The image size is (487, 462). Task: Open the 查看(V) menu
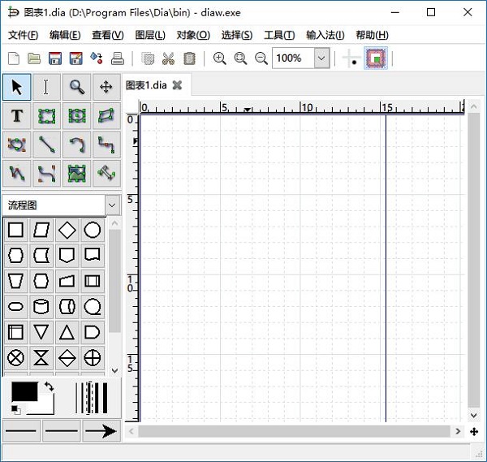point(108,35)
